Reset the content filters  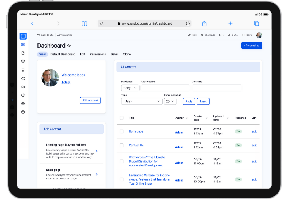pyautogui.click(x=203, y=101)
